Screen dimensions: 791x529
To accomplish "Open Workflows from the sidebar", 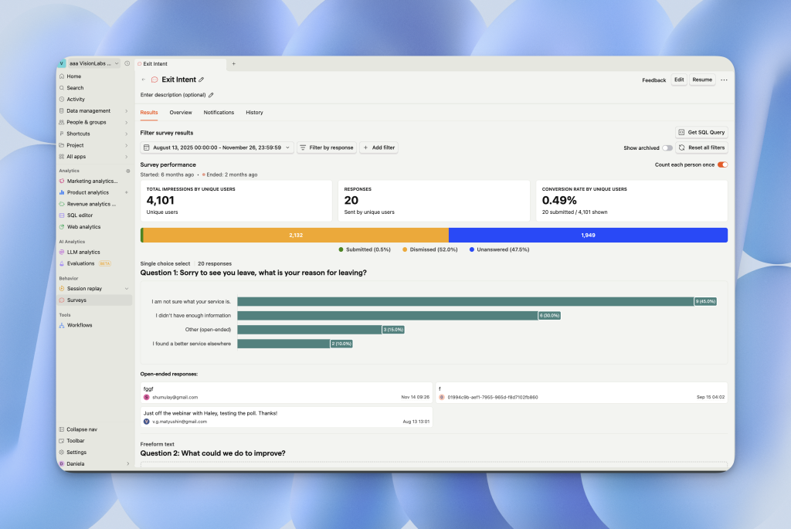I will pos(79,325).
